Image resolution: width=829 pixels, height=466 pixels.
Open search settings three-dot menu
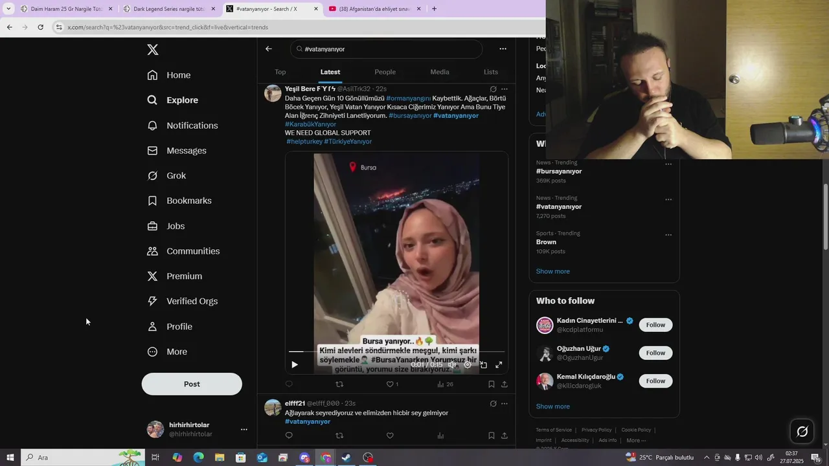click(503, 49)
